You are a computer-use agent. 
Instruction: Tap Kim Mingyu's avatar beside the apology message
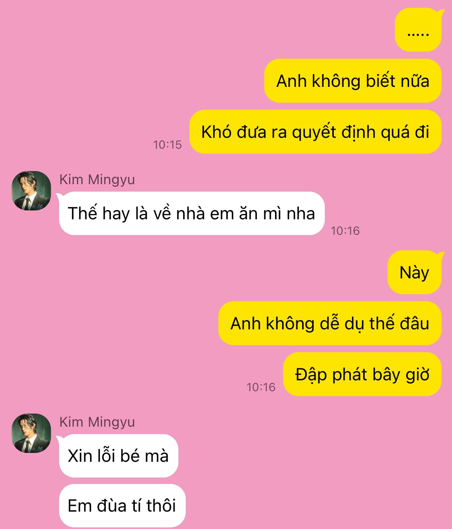pos(31,433)
